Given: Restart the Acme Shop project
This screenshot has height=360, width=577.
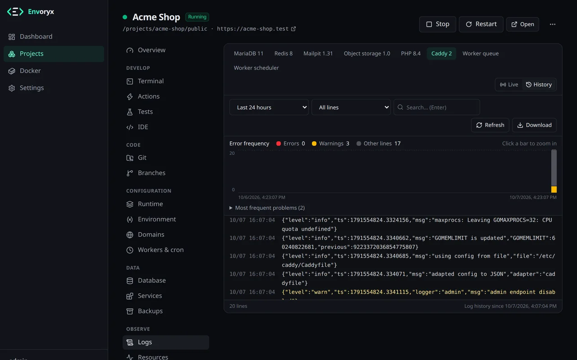Looking at the screenshot, I should pos(481,24).
